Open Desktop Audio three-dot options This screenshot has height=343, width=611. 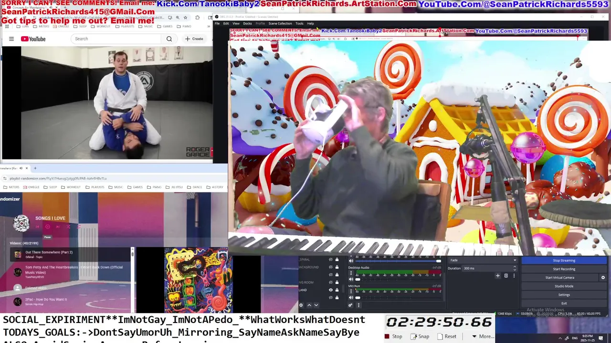351,273
